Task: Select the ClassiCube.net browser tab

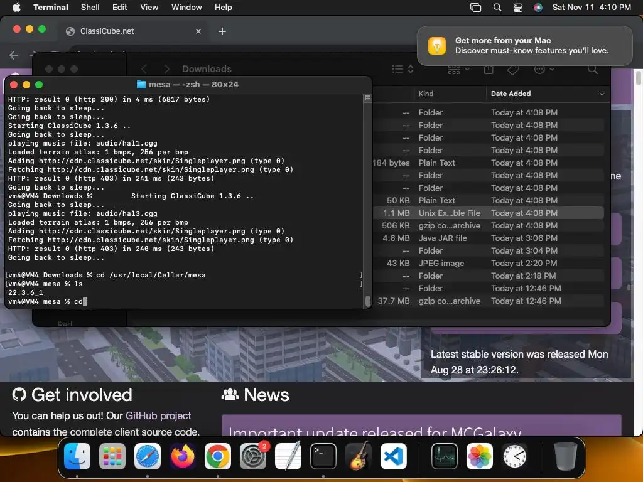Action: (134, 31)
